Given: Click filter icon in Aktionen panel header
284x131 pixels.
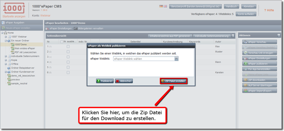Looking at the screenshot, I should click(279, 35).
